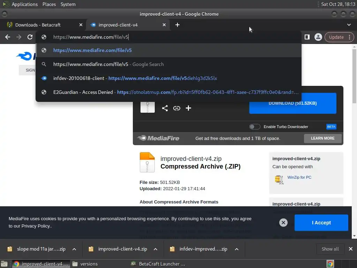Open the System menu
This screenshot has width=357, height=268.
(x=68, y=4)
